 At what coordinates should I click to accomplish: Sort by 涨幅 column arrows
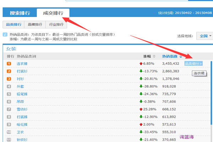point(154,56)
